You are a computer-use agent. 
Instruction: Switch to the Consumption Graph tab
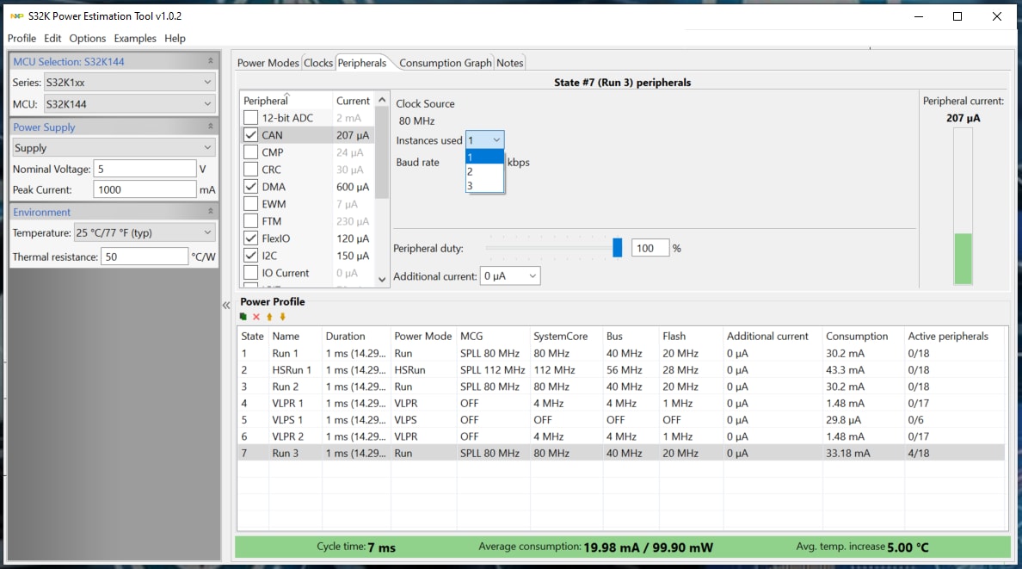coord(445,63)
